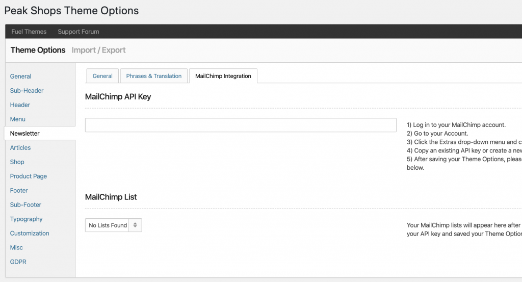Open the Support Forum link
The height and width of the screenshot is (282, 522).
[x=78, y=32]
